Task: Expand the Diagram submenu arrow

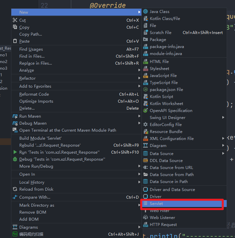Action: coord(223,145)
